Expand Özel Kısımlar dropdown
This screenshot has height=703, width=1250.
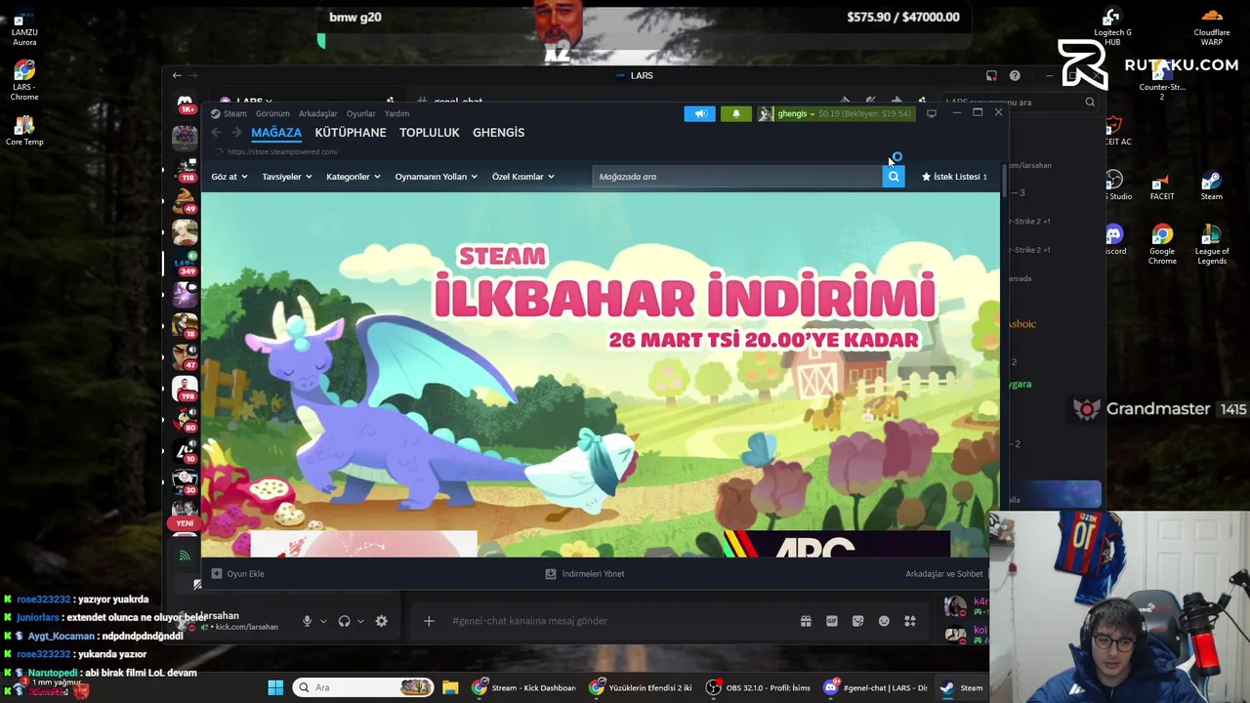(522, 177)
